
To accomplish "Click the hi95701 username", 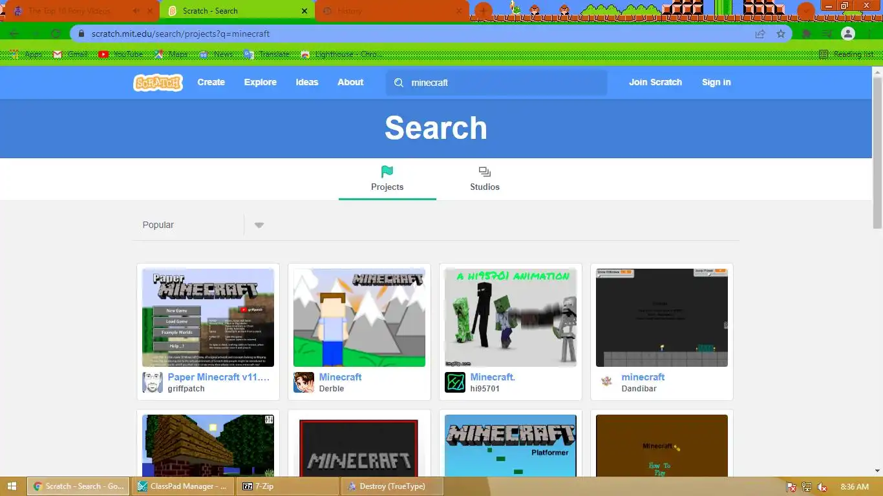I will coord(485,389).
